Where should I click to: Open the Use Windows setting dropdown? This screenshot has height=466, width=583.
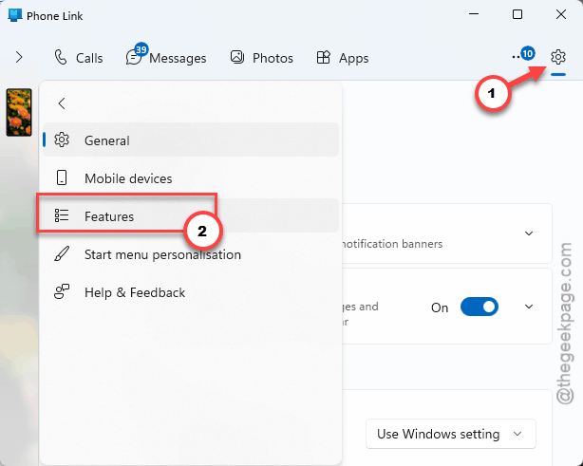click(x=451, y=434)
